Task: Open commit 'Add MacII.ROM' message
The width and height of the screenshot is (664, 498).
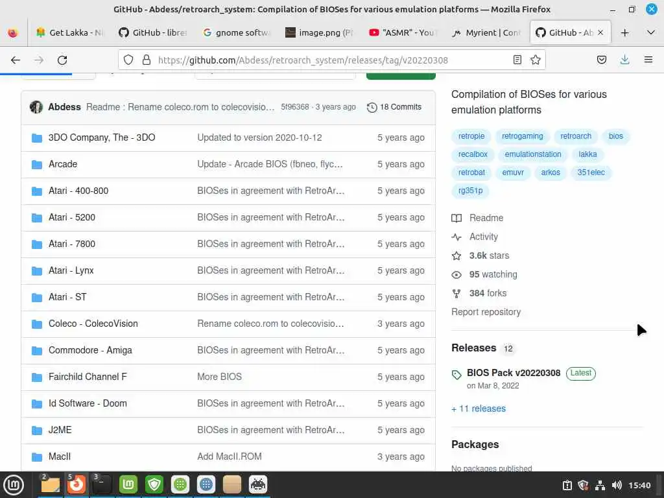Action: point(229,457)
